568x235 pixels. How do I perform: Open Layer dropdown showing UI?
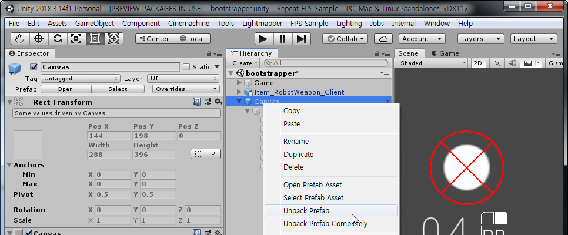pyautogui.click(x=183, y=79)
